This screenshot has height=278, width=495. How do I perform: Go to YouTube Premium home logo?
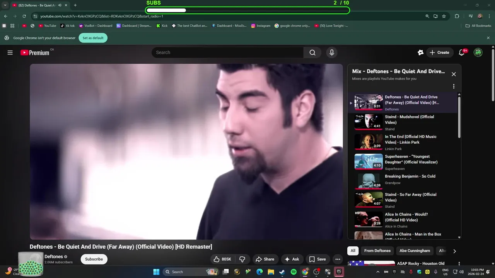click(x=35, y=53)
